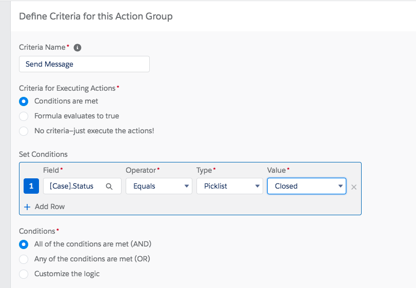Click the Value column label
Screen dimensions: 416x288
pyautogui.click(x=276, y=170)
